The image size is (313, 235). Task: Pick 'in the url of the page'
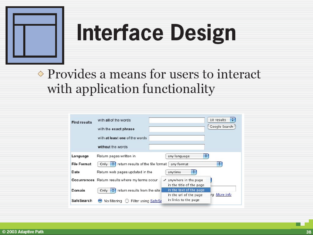[185, 195]
